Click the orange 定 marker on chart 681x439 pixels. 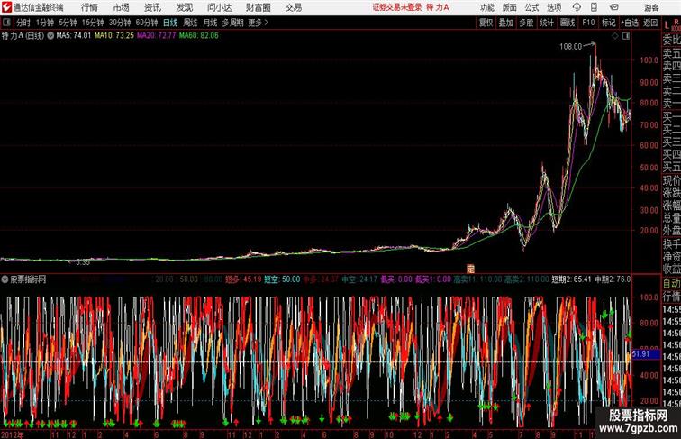(x=470, y=269)
